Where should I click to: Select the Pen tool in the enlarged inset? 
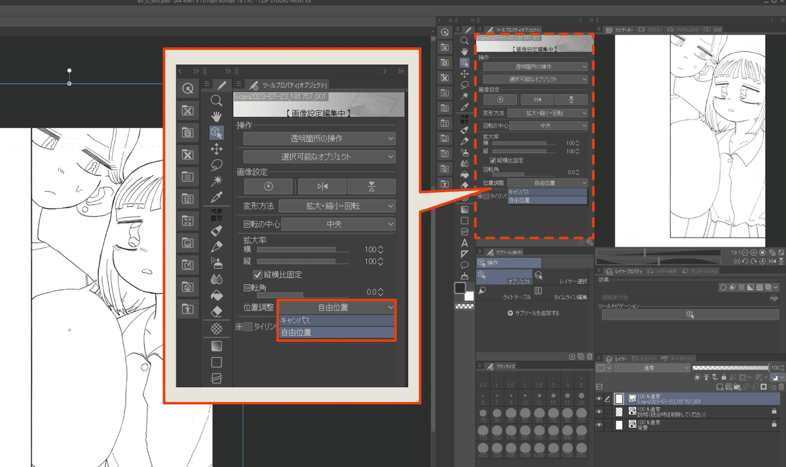click(217, 247)
